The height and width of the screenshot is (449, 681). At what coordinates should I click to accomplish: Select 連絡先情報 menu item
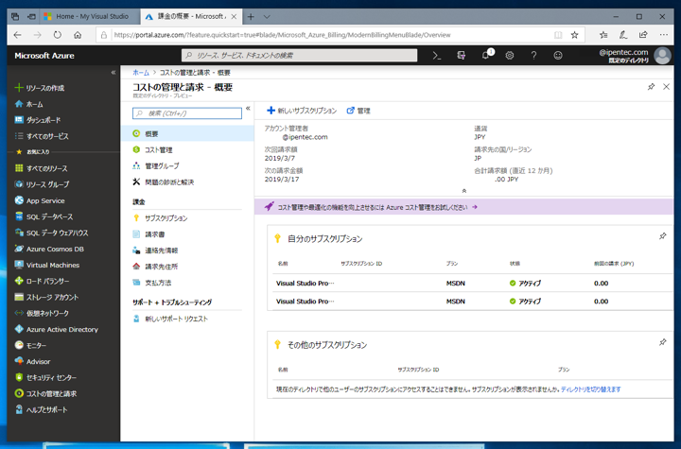(x=187, y=250)
